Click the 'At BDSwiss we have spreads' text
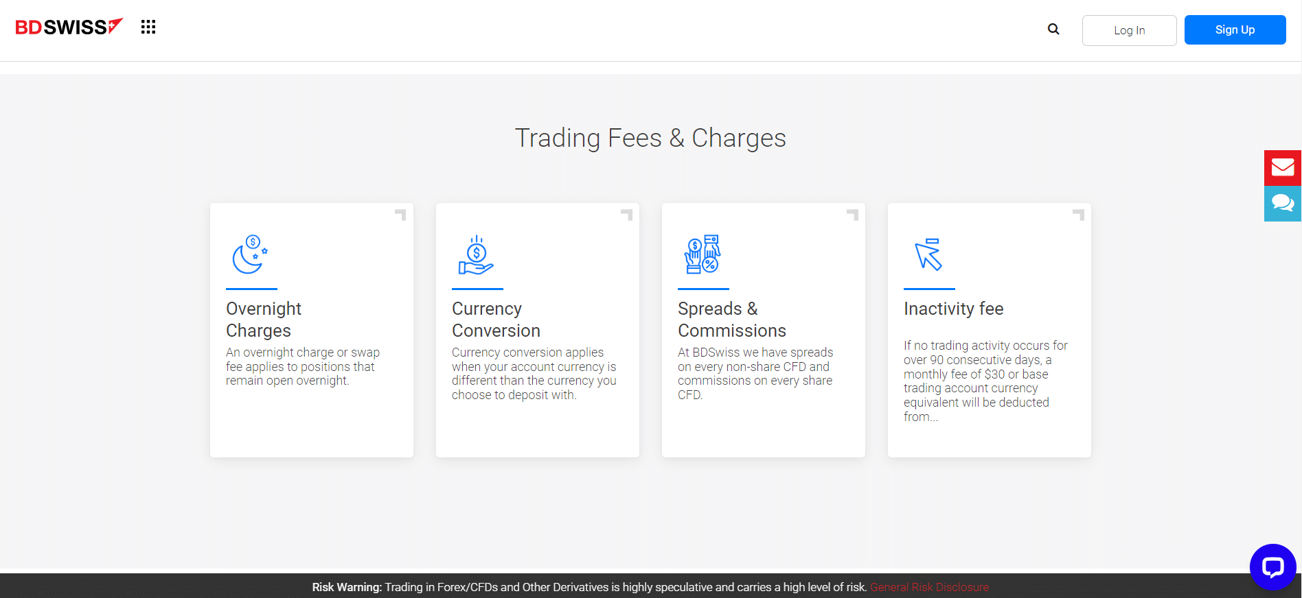Image resolution: width=1302 pixels, height=598 pixels. tap(755, 373)
